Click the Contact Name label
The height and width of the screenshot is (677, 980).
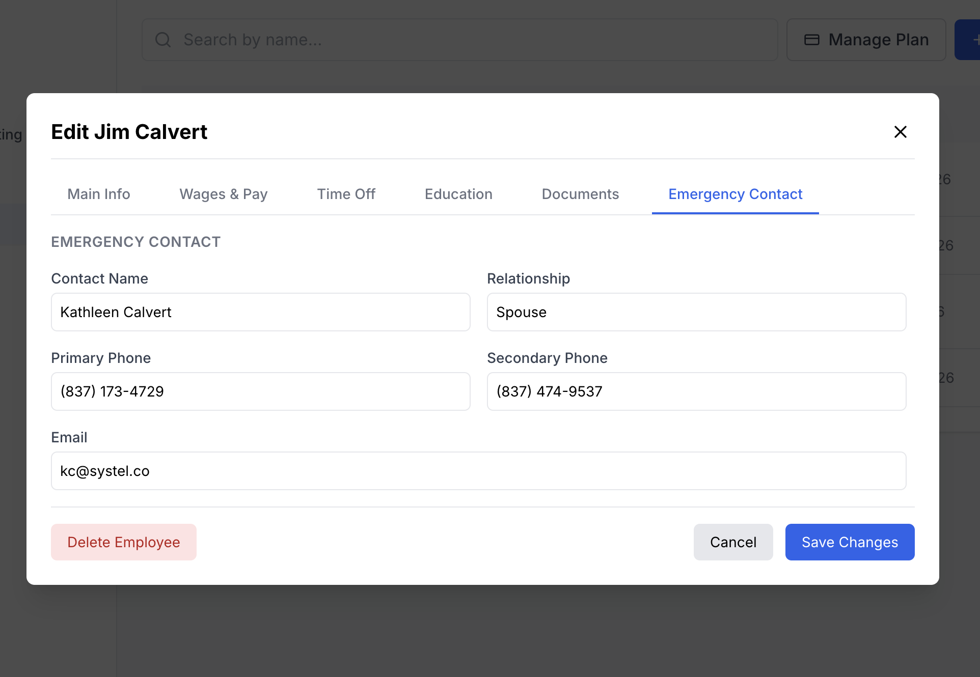pos(100,278)
